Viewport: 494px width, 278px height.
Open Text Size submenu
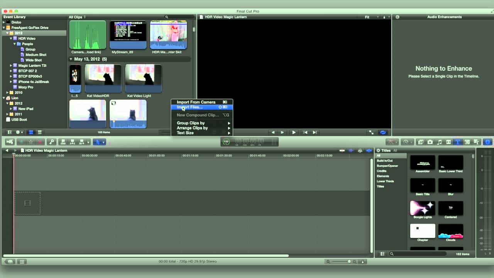coord(202,133)
